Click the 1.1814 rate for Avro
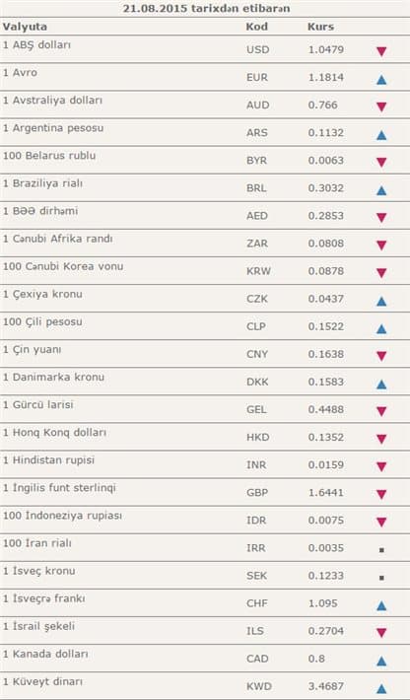 (325, 78)
